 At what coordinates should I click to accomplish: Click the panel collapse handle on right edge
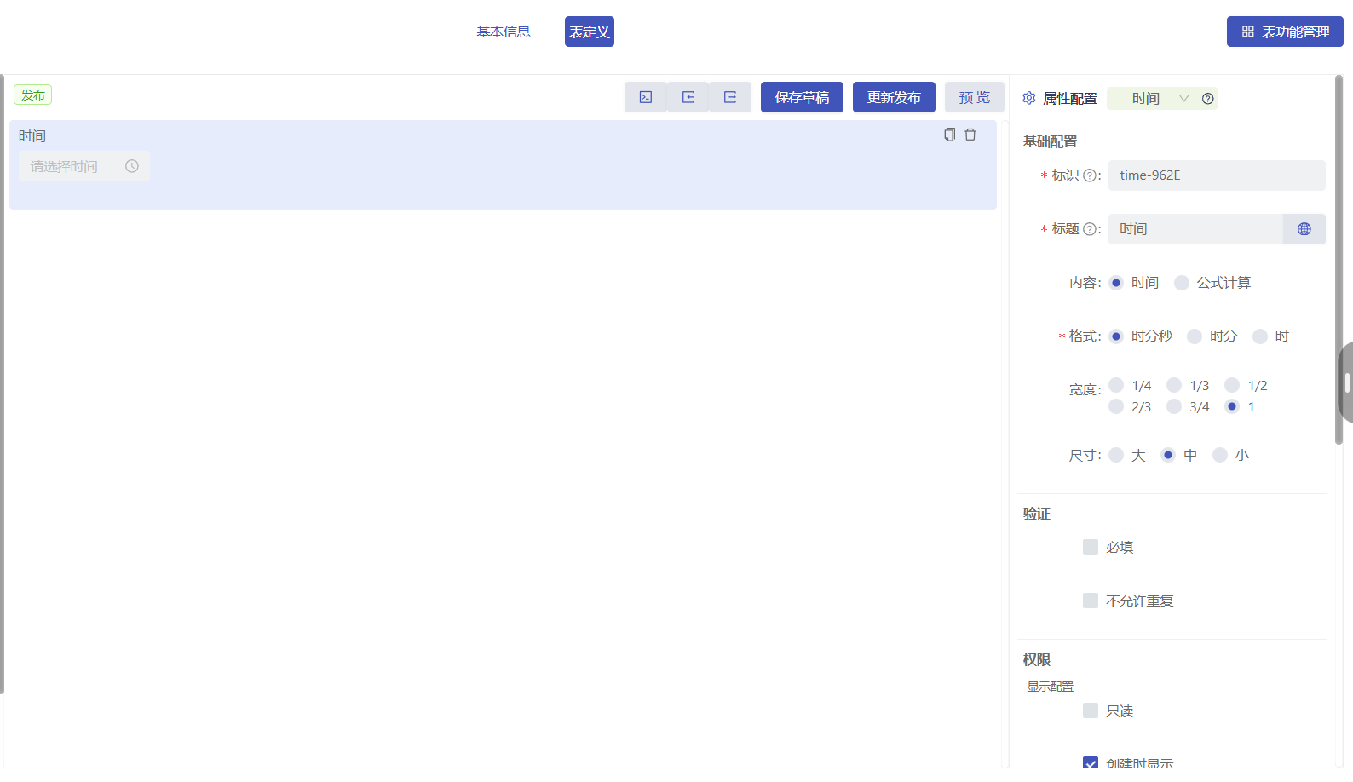[x=1346, y=382]
